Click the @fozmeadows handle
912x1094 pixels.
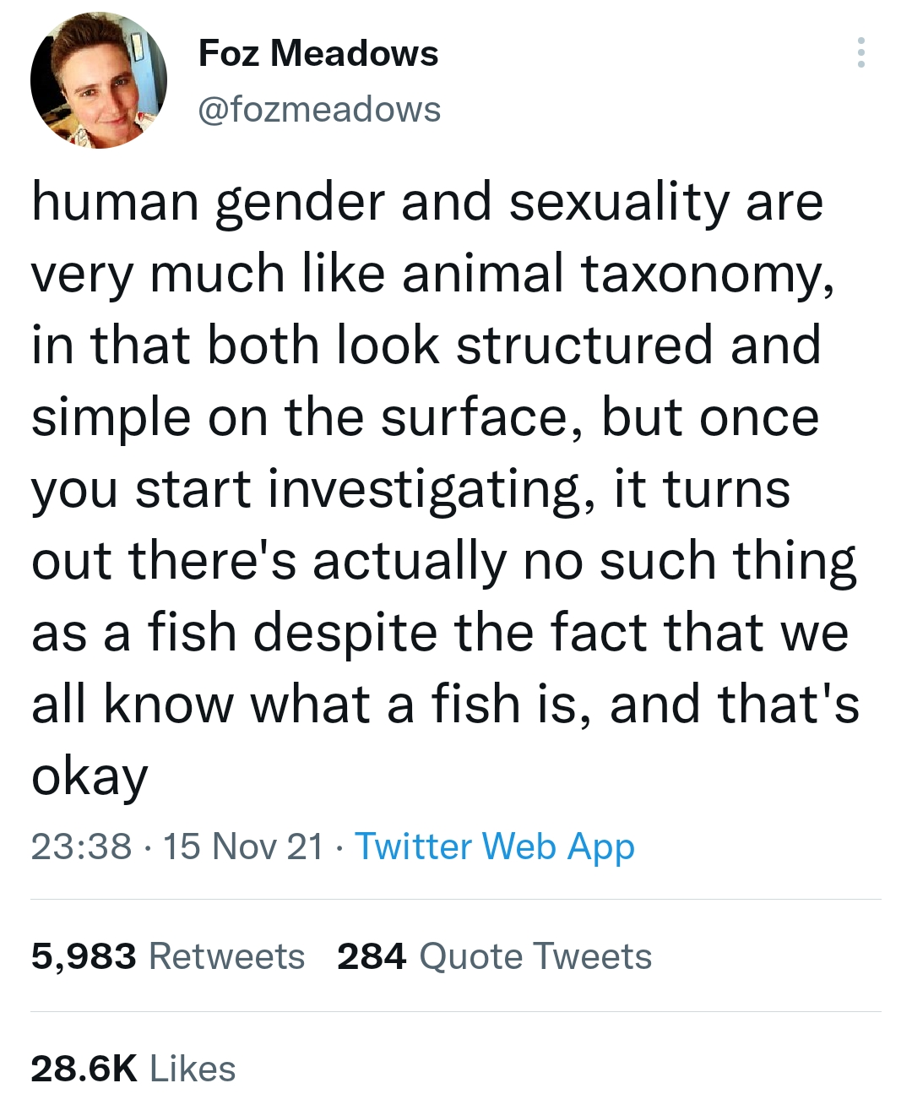(319, 109)
